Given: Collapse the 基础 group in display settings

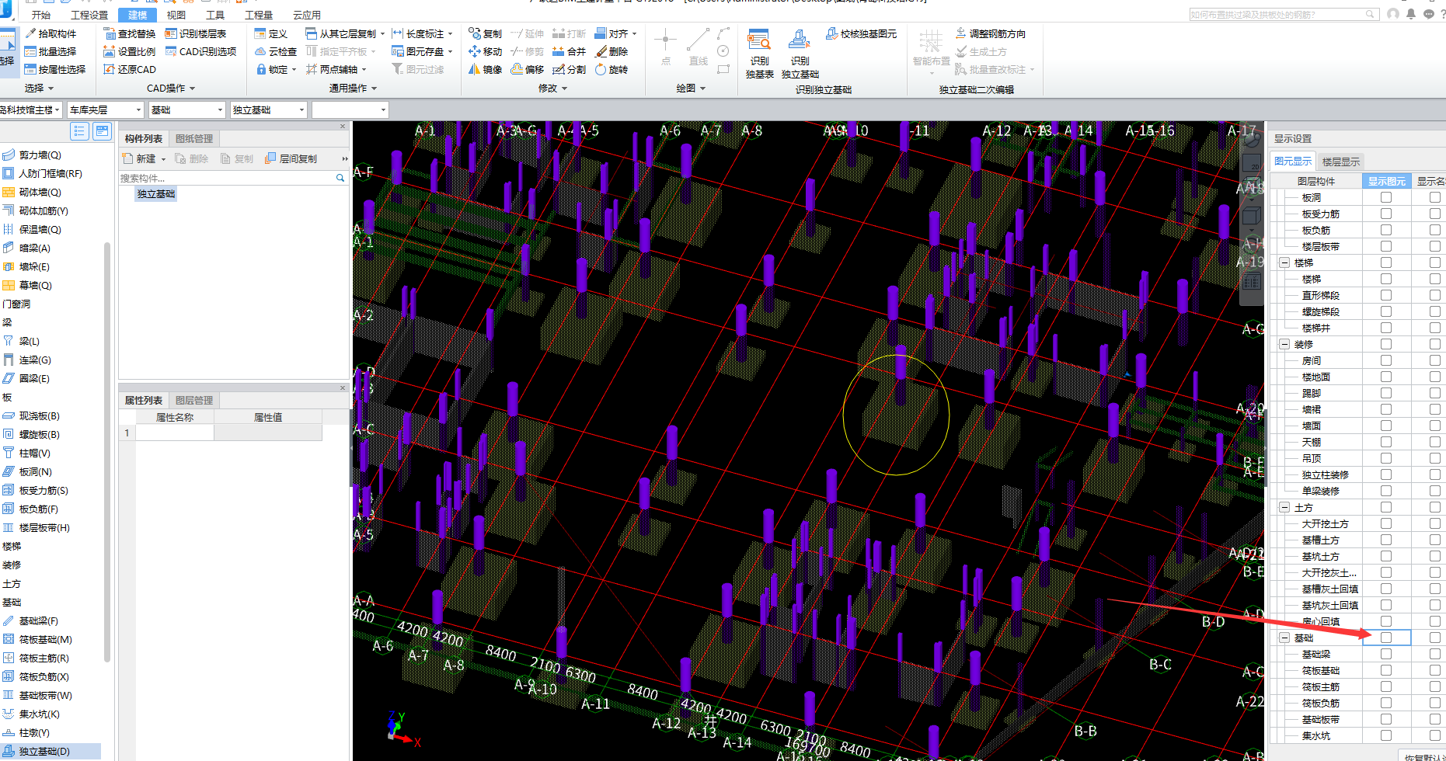Looking at the screenshot, I should (x=1284, y=638).
